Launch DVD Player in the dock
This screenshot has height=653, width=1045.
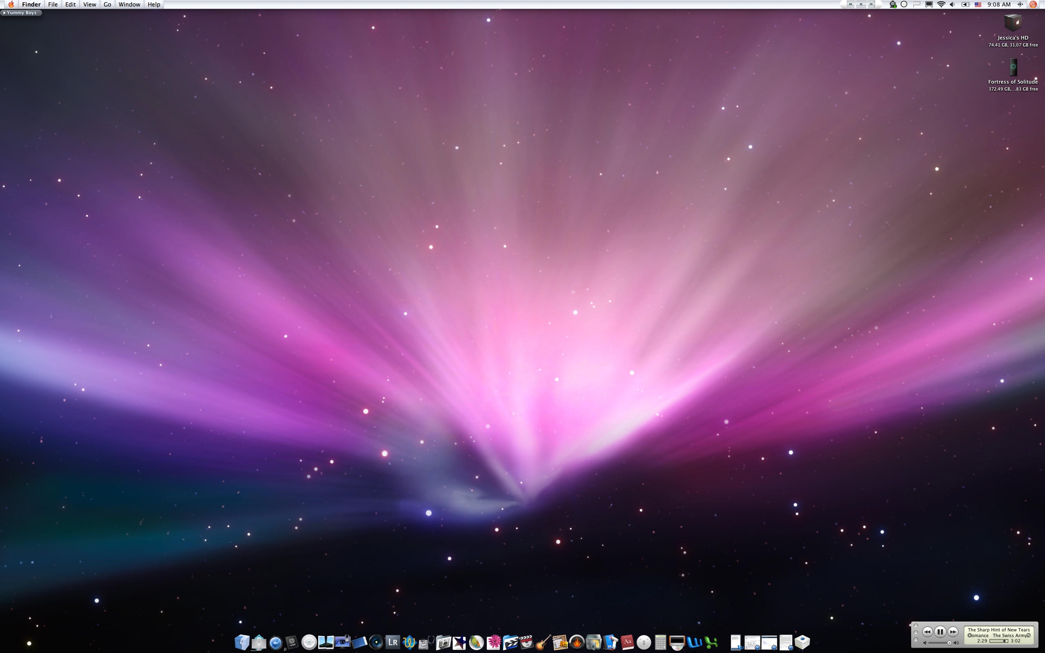click(x=677, y=643)
